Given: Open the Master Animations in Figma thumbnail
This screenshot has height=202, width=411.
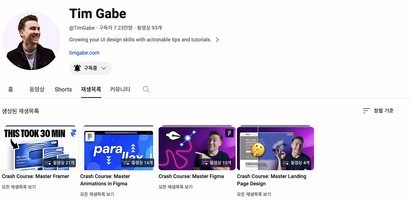Looking at the screenshot, I should pyautogui.click(x=118, y=148).
